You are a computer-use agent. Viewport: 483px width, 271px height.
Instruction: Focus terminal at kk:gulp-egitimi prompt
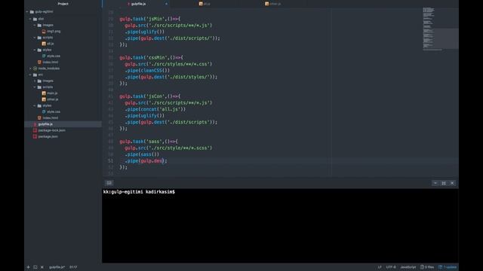tap(139, 192)
